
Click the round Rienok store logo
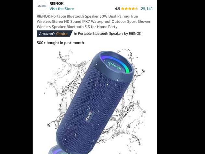click(42, 6)
